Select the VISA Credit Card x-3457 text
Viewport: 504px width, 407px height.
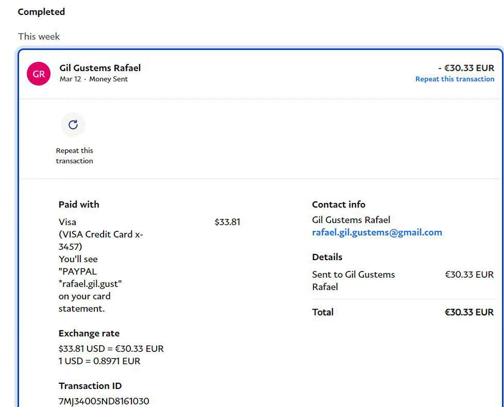click(x=100, y=240)
